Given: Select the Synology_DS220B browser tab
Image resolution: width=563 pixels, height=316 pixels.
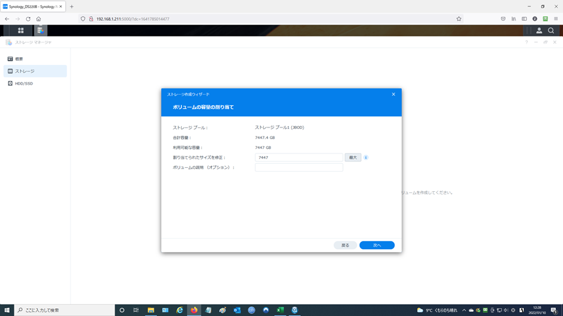Looking at the screenshot, I should 33,7.
